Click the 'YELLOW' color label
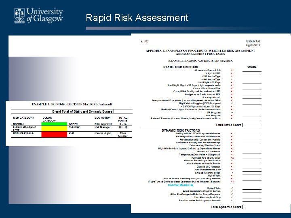This screenshot has width=291, height=218. [74, 127]
